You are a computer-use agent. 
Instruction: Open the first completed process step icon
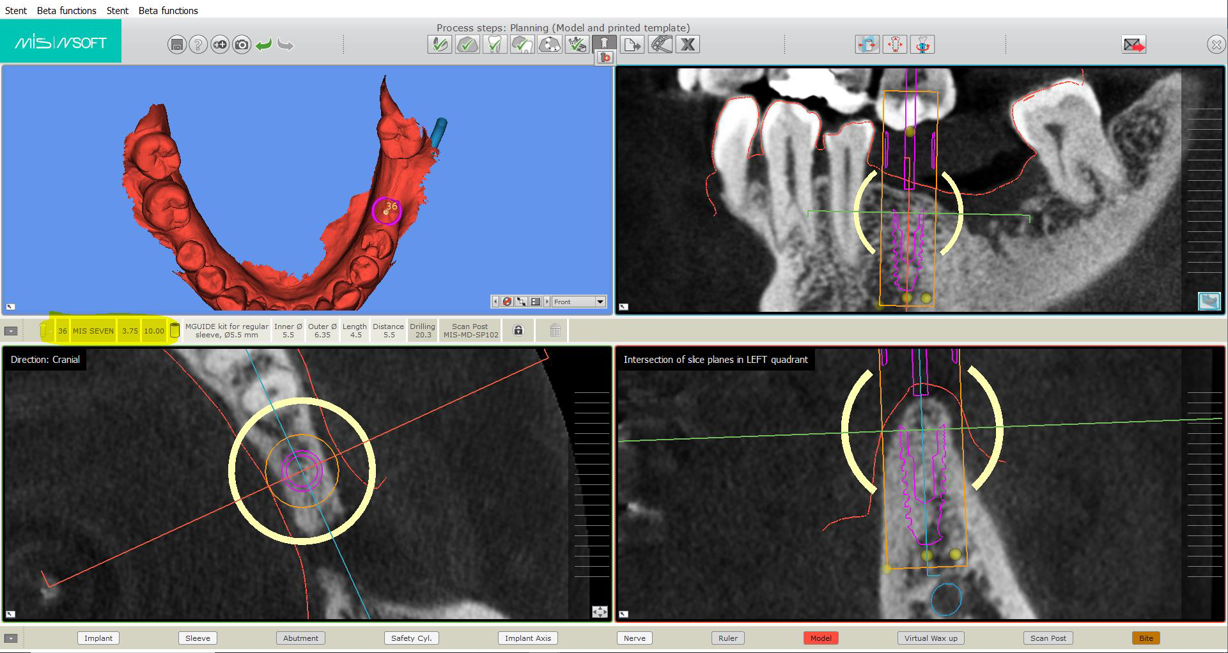440,44
